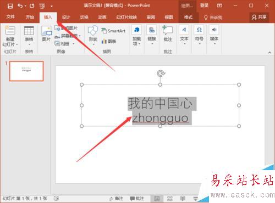Image resolution: width=275 pixels, height=203 pixels.
Task: Open the 媒体 media dropdown
Action: pyautogui.click(x=214, y=35)
